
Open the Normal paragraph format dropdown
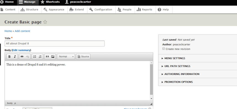[x=66, y=57]
